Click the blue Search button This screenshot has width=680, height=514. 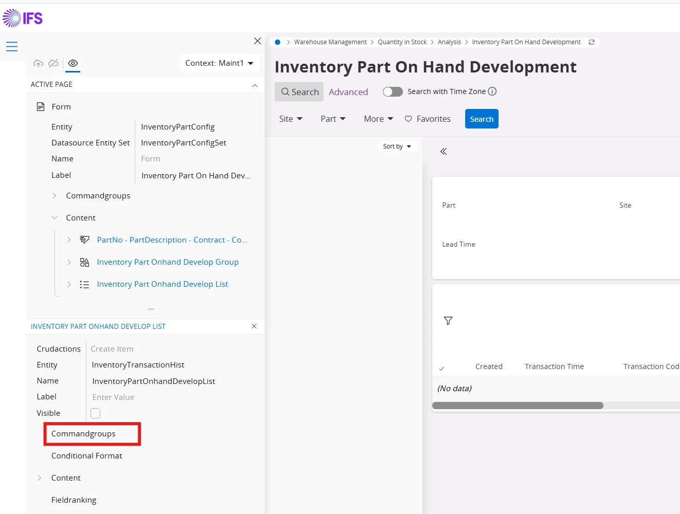[x=482, y=119]
